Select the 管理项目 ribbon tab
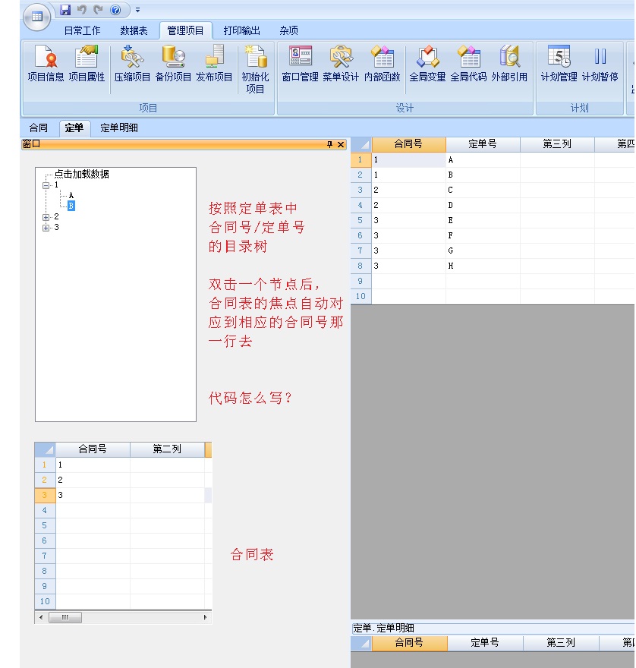 coord(185,30)
